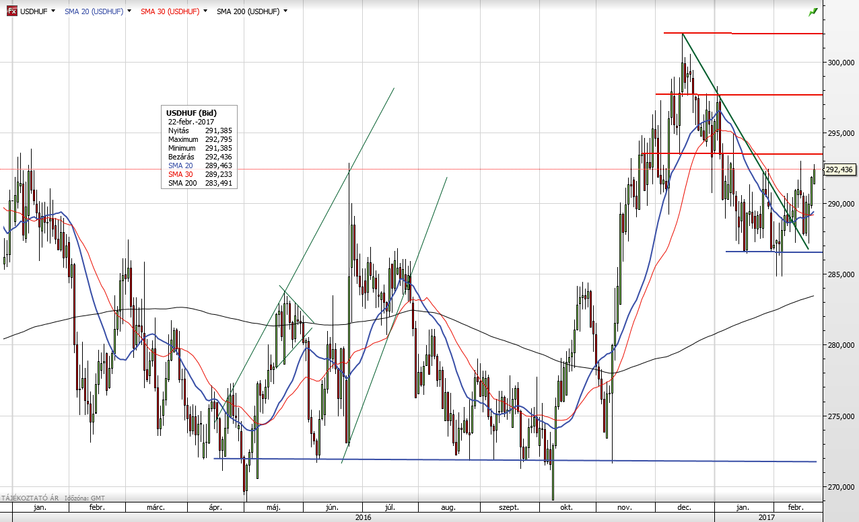Click the 2017 year label on time axis
Image resolution: width=859 pixels, height=522 pixels.
pos(767,517)
